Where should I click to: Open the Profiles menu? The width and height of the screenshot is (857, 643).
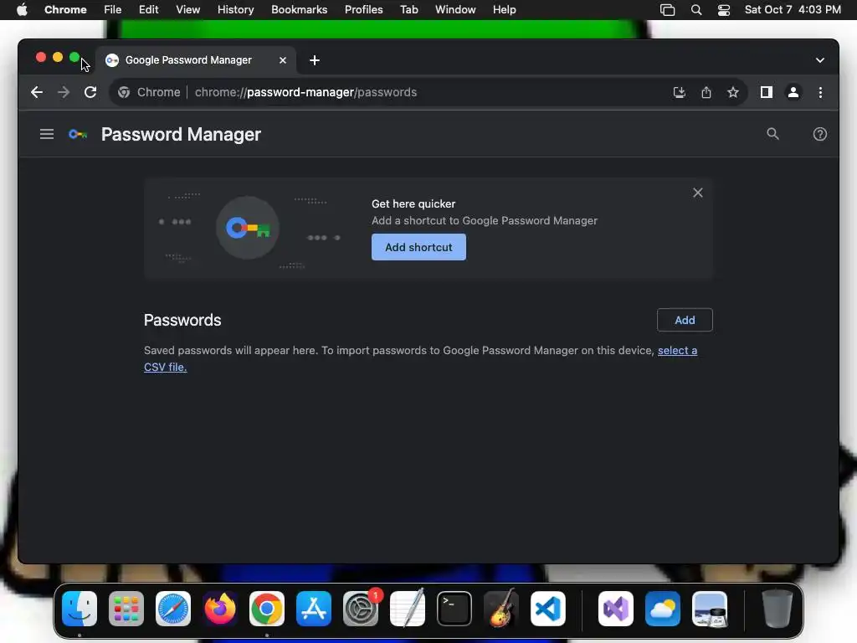363,10
